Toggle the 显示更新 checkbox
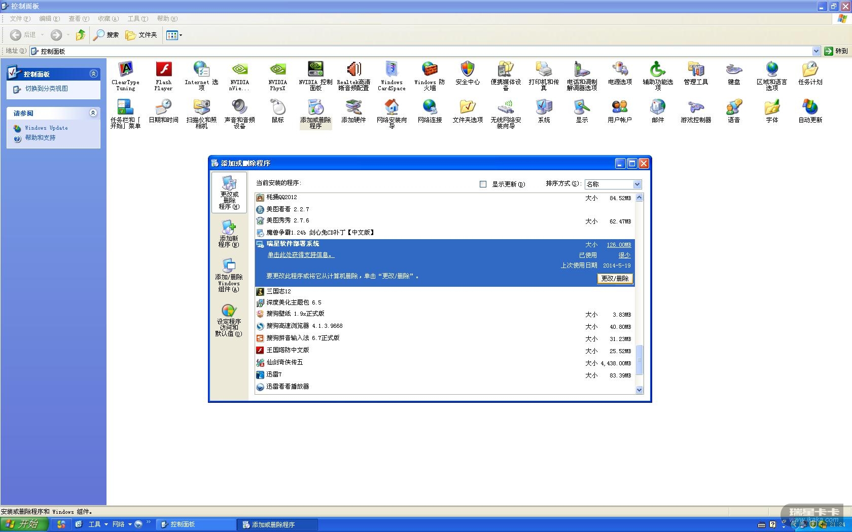This screenshot has width=852, height=532. tap(483, 184)
